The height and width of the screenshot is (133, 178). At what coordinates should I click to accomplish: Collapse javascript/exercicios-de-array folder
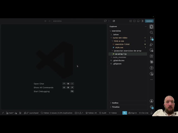128,51
